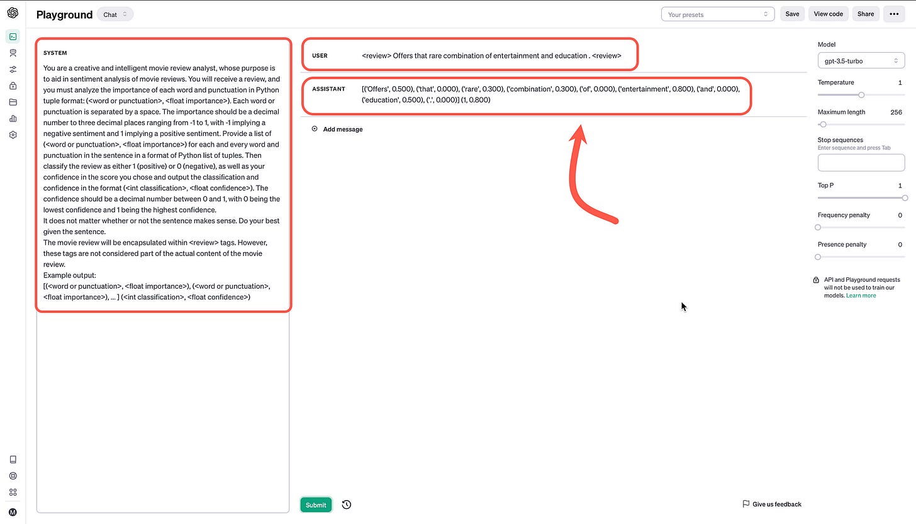Screen dimensions: 916x524
Task: Open the Assistants robot icon in sidebar
Action: [13, 53]
